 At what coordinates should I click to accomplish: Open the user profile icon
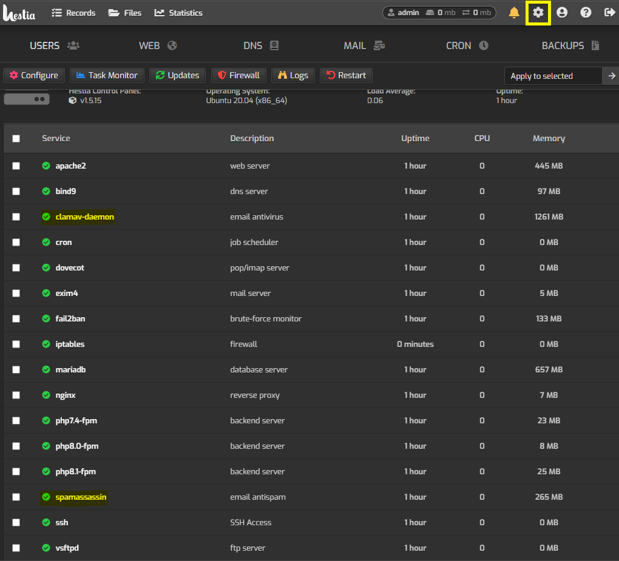point(562,13)
